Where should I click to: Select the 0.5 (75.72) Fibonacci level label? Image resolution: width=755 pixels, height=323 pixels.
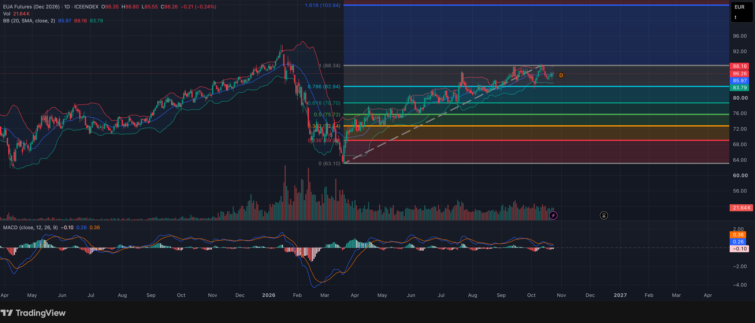tap(327, 114)
